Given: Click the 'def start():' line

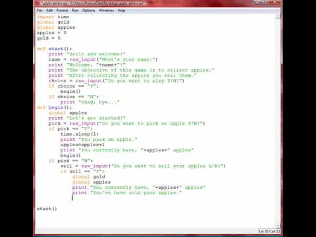Looking at the screenshot, I should point(55,49).
